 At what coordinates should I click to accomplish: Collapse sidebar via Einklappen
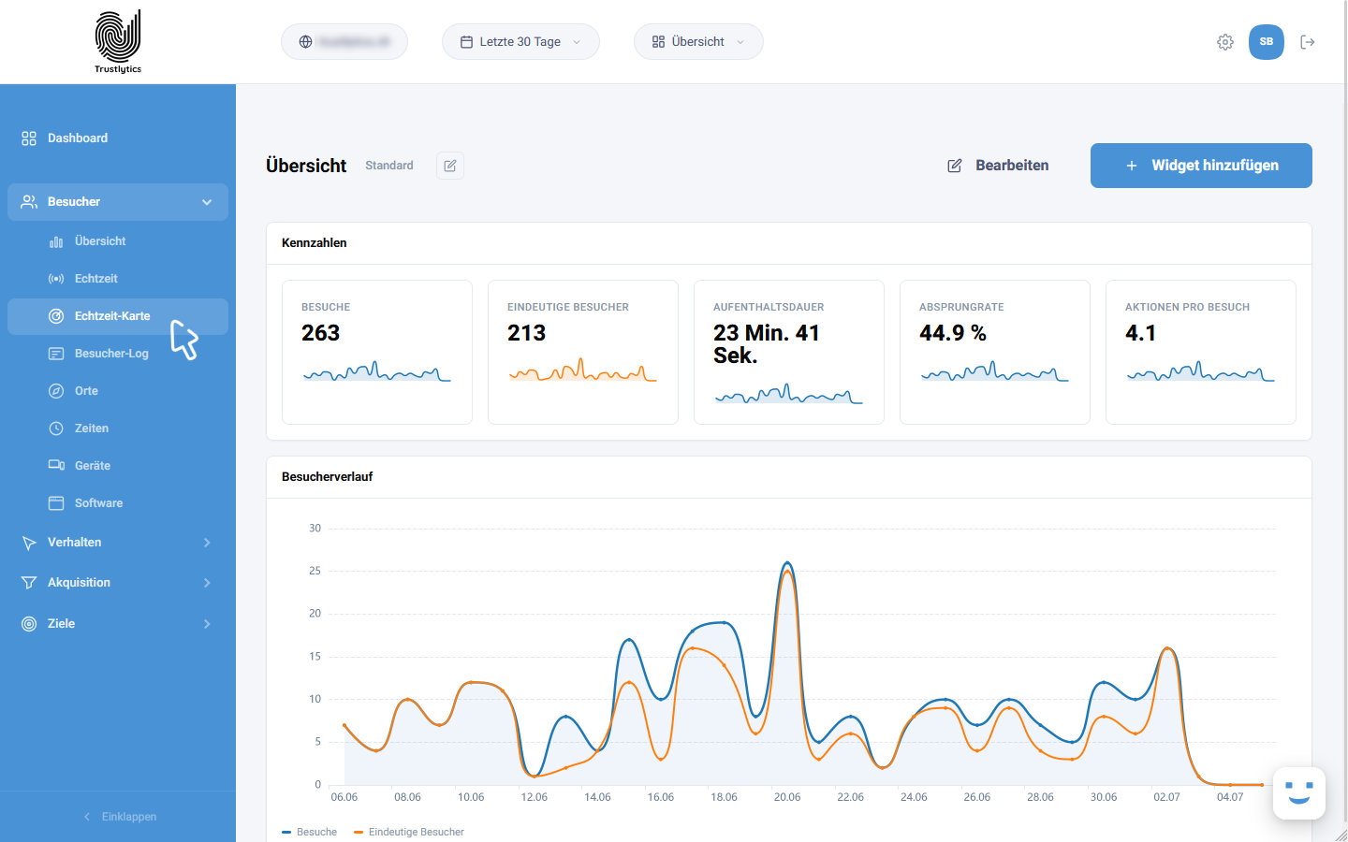point(118,817)
